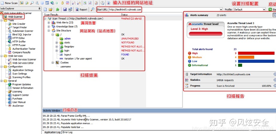
Task: Click the green puzzle piece icon
Action: coord(58,10)
